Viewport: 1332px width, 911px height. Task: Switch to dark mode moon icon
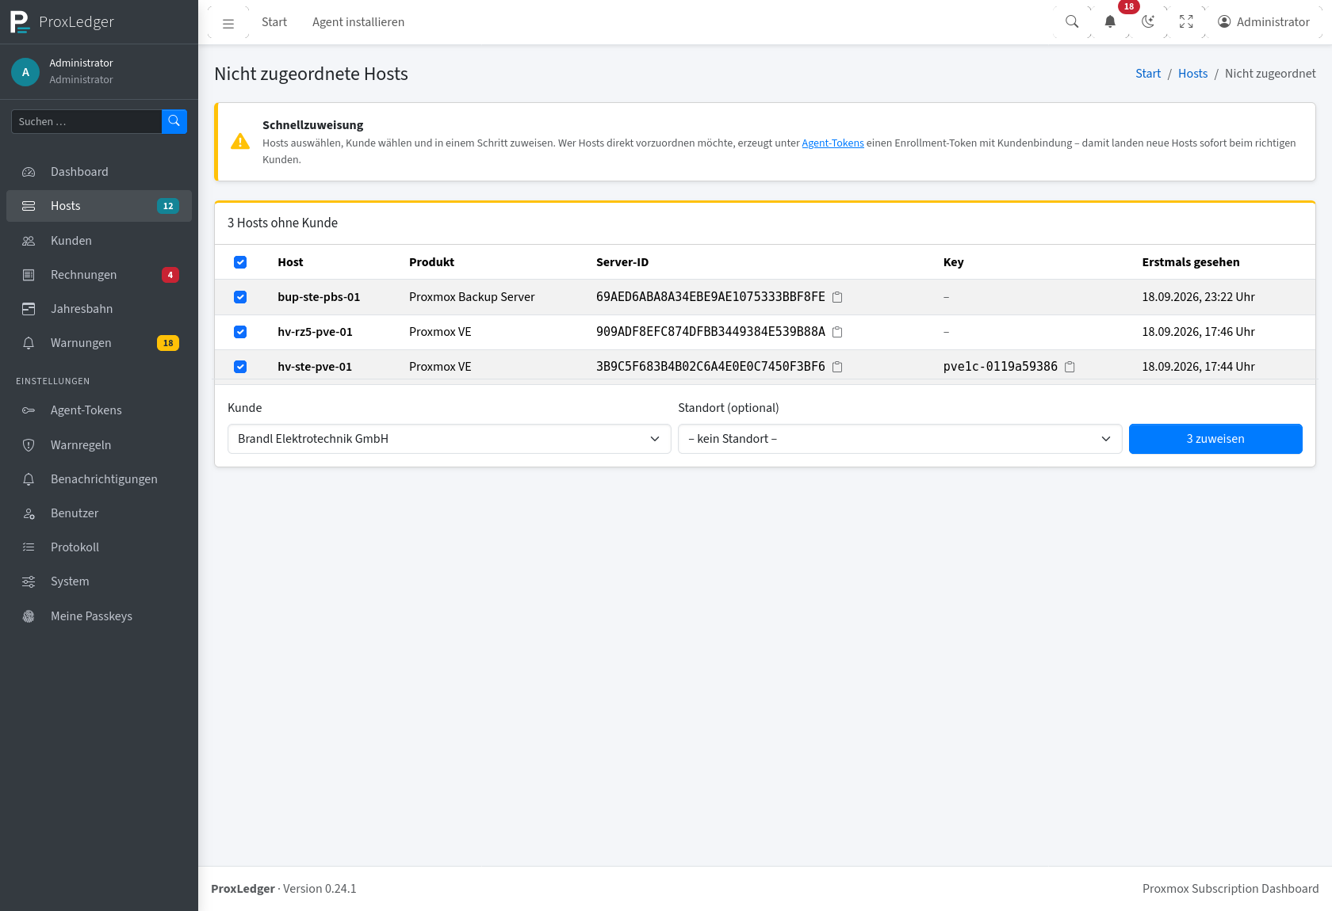tap(1148, 22)
